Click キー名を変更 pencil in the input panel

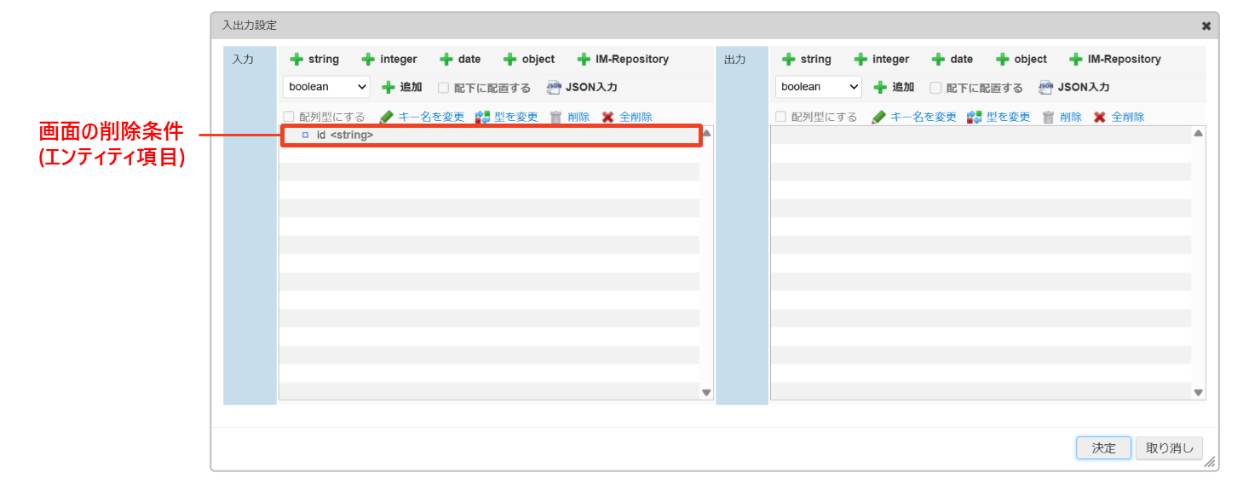point(387,117)
